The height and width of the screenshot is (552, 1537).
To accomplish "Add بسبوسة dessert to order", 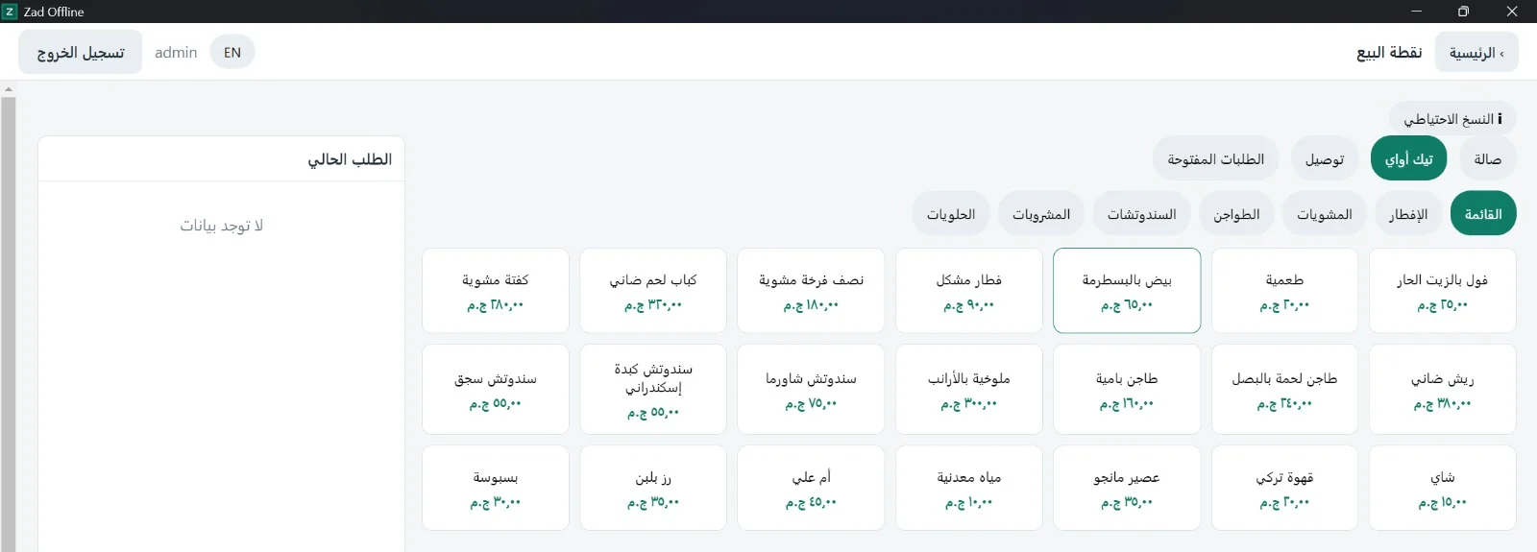I will coord(496,488).
